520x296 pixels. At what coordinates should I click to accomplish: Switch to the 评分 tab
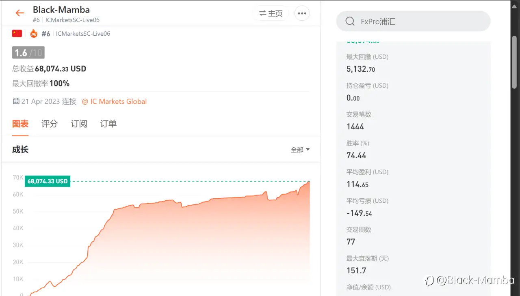(x=50, y=124)
